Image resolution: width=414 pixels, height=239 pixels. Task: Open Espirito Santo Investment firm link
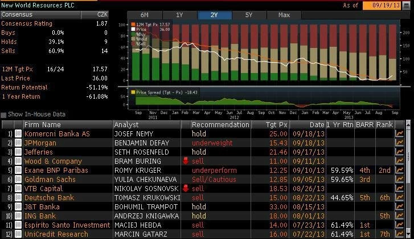(67, 225)
